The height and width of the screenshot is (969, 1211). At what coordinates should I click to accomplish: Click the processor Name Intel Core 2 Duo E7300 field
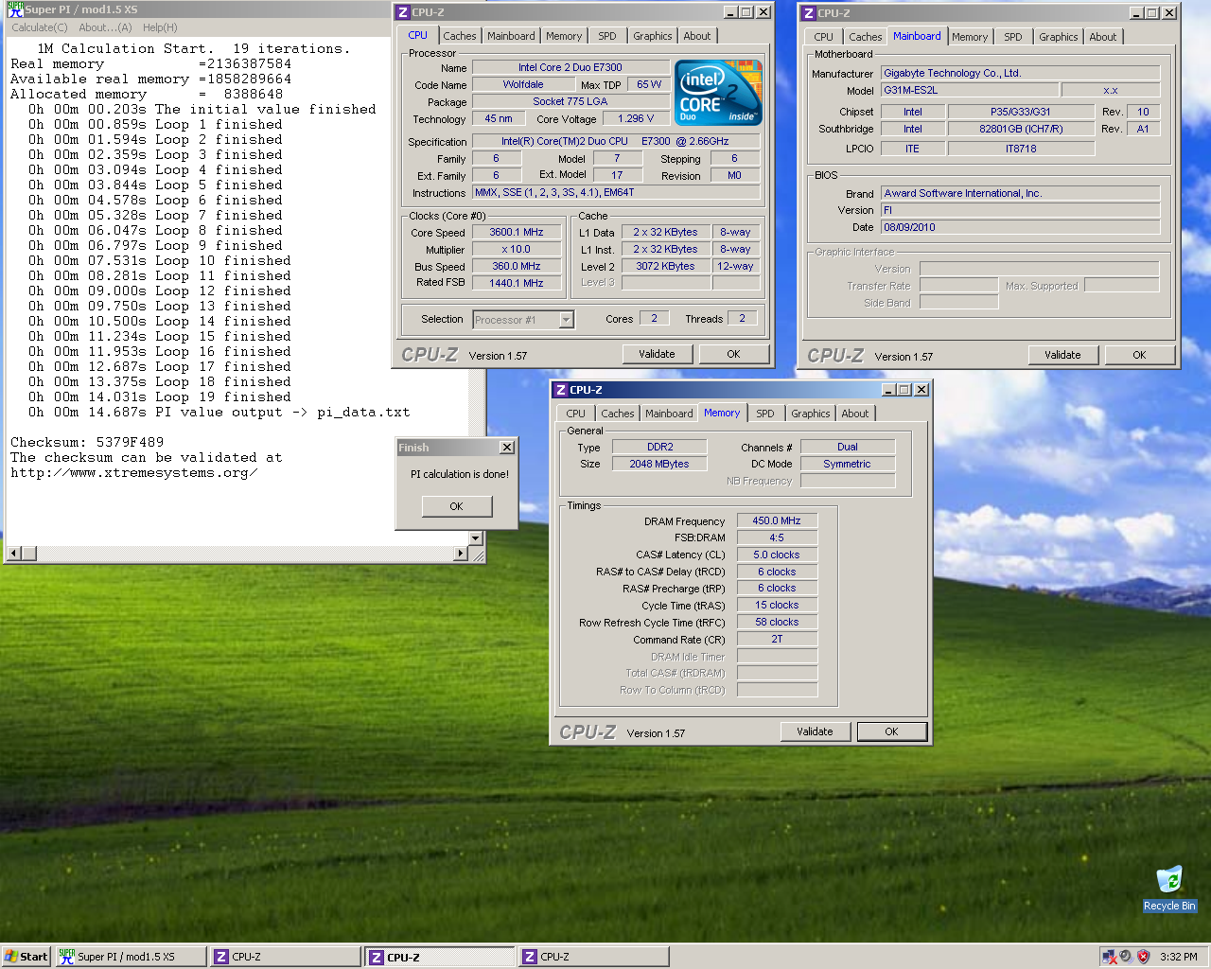click(x=570, y=68)
